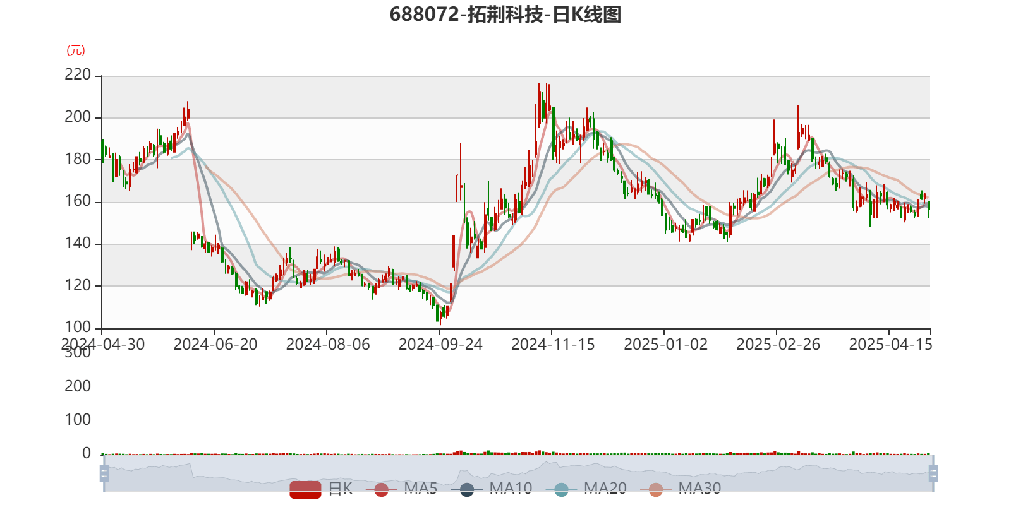
Task: Toggle the MA20 line legend
Action: pos(586,489)
